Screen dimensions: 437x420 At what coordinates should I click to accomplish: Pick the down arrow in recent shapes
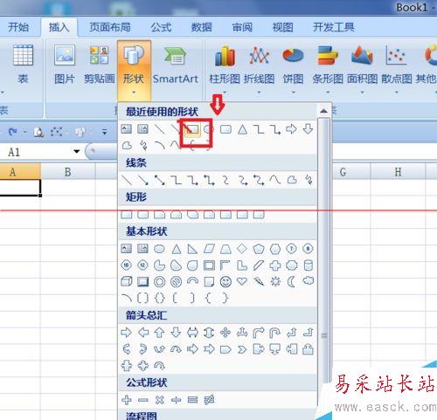click(308, 129)
